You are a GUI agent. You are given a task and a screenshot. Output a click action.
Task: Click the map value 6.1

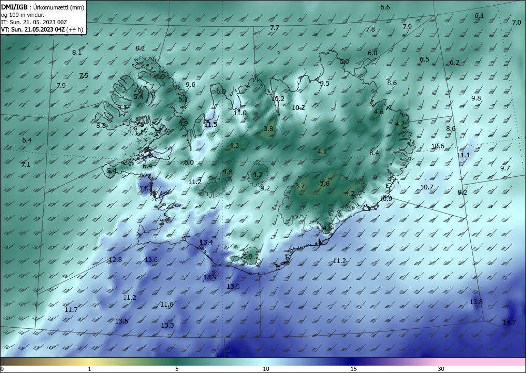[479, 15]
